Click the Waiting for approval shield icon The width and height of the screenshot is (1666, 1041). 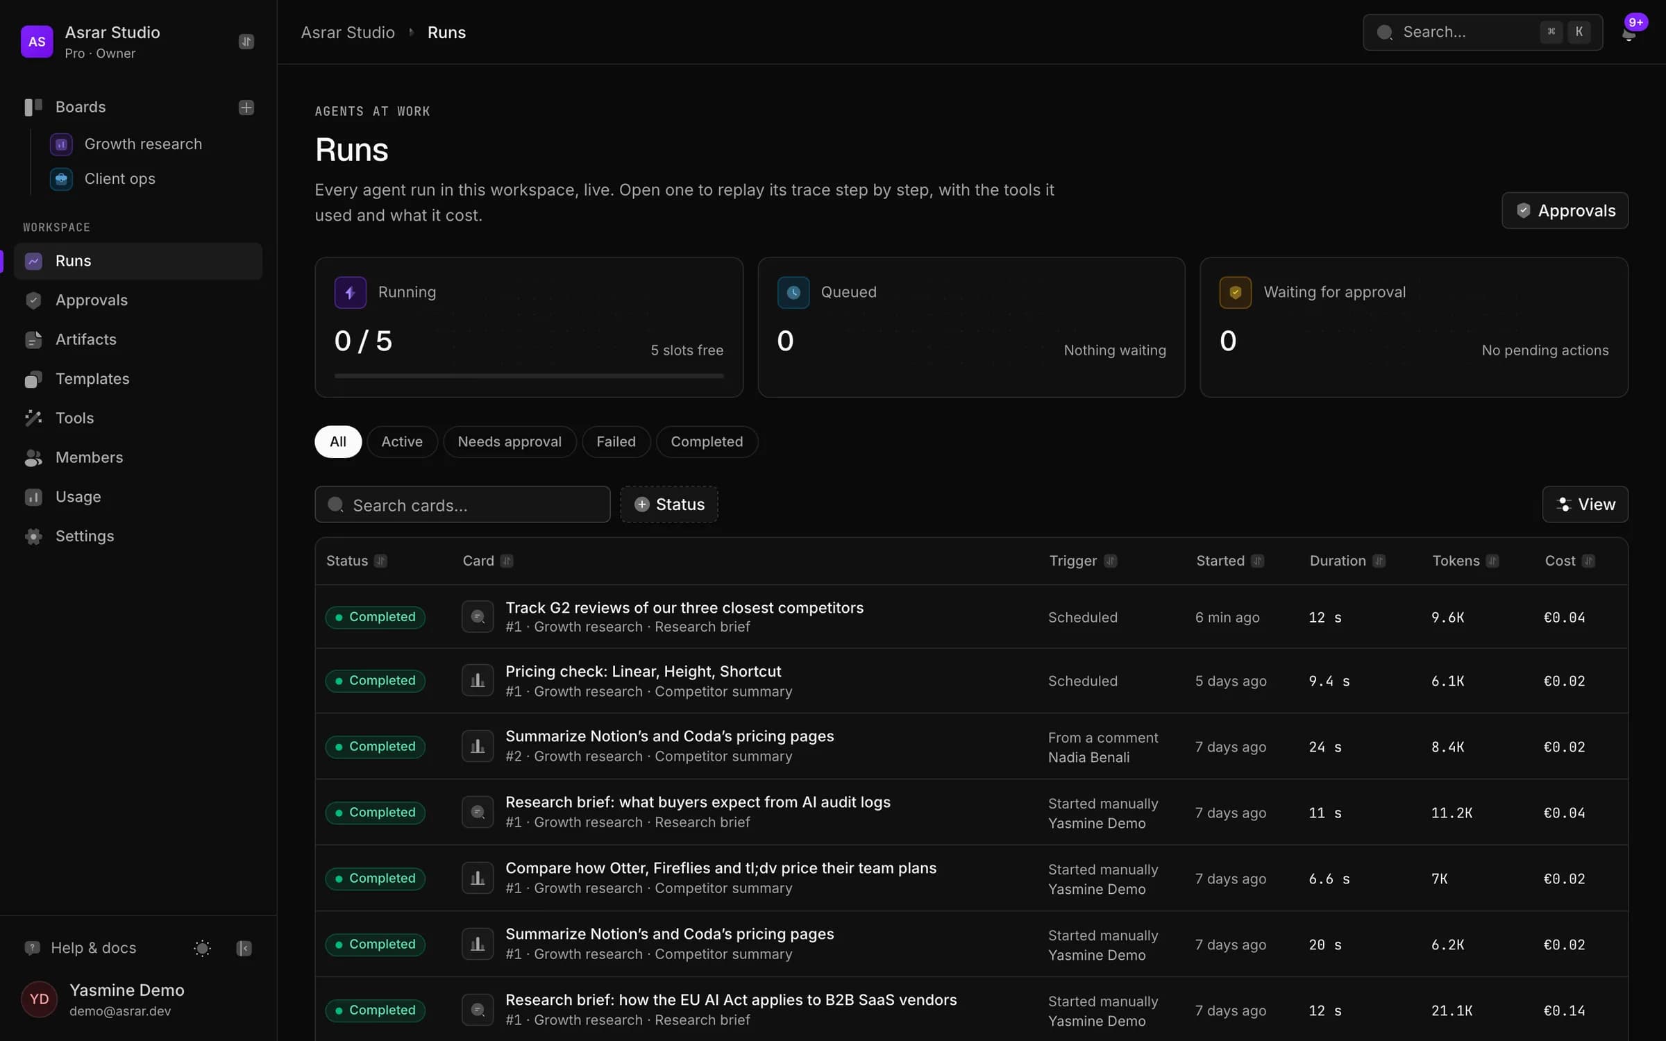point(1236,292)
